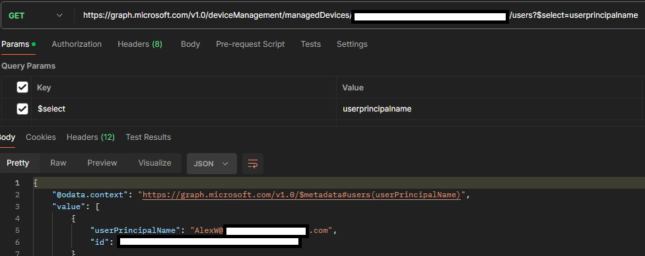Screen dimensions: 645x256
Task: Click the "AlexW@" value text
Action: [207, 230]
